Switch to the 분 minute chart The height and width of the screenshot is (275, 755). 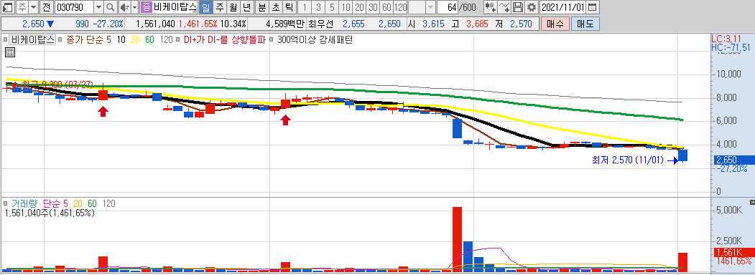pyautogui.click(x=262, y=7)
